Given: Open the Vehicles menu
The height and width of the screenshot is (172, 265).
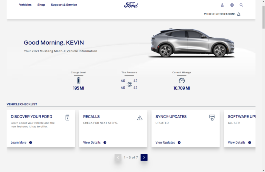Looking at the screenshot, I should [x=25, y=5].
